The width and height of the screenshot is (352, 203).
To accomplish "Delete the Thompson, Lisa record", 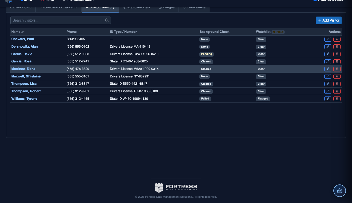I will pos(337,84).
